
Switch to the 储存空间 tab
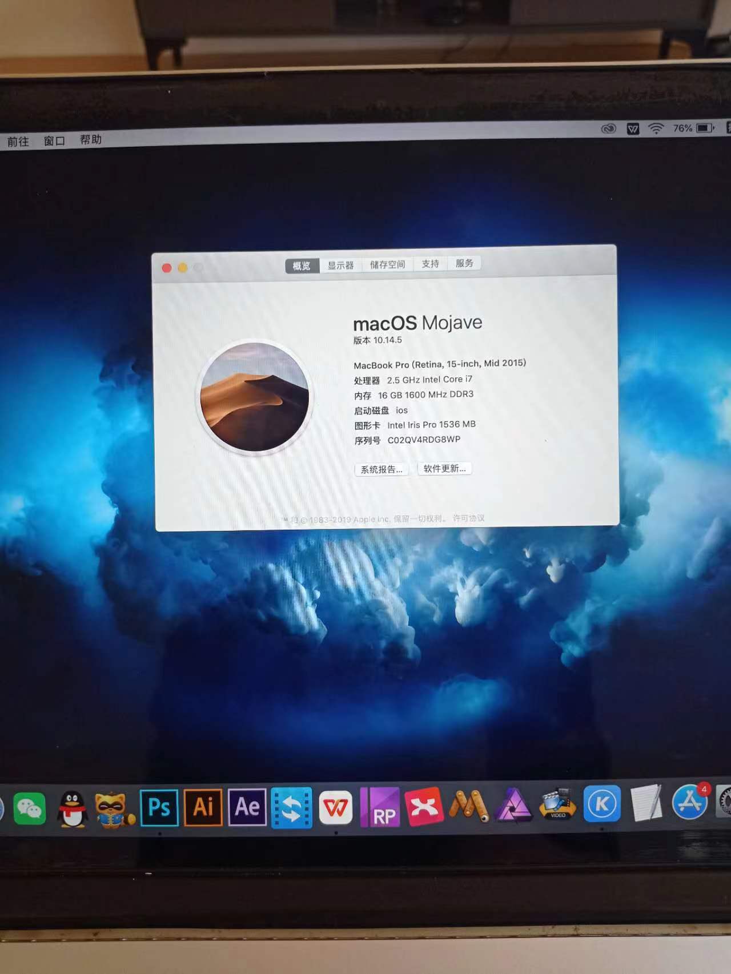click(387, 264)
